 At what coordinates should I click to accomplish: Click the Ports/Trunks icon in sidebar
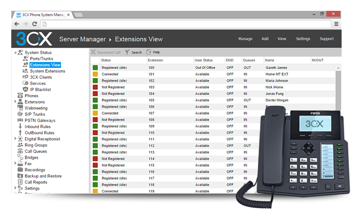[25, 58]
